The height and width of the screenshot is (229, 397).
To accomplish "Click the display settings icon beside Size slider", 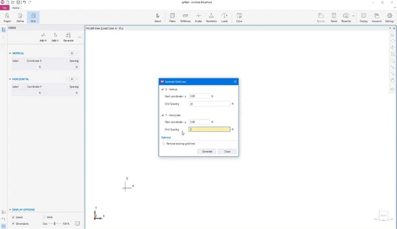I will (x=77, y=223).
